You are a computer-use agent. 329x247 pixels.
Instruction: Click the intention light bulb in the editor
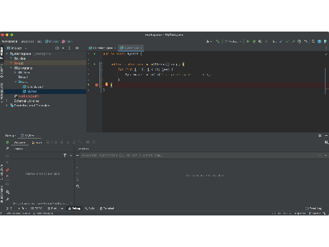(106, 84)
